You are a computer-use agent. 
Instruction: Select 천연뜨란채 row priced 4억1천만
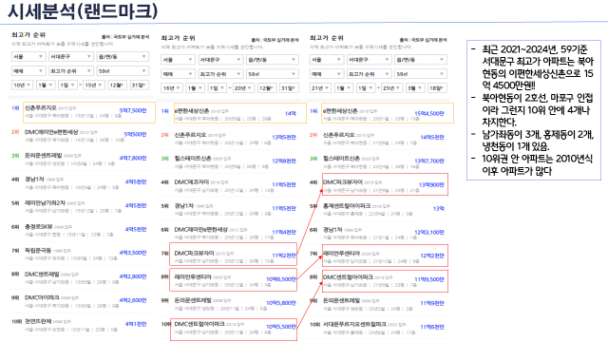coord(82,325)
